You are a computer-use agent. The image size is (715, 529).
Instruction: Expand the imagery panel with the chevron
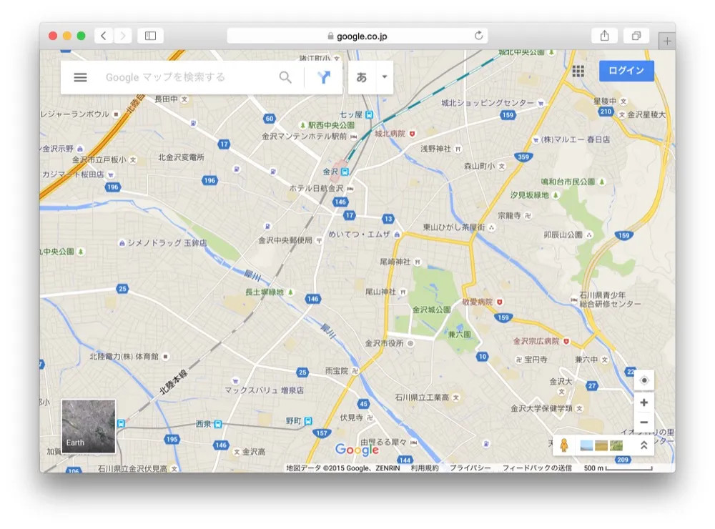click(x=643, y=444)
